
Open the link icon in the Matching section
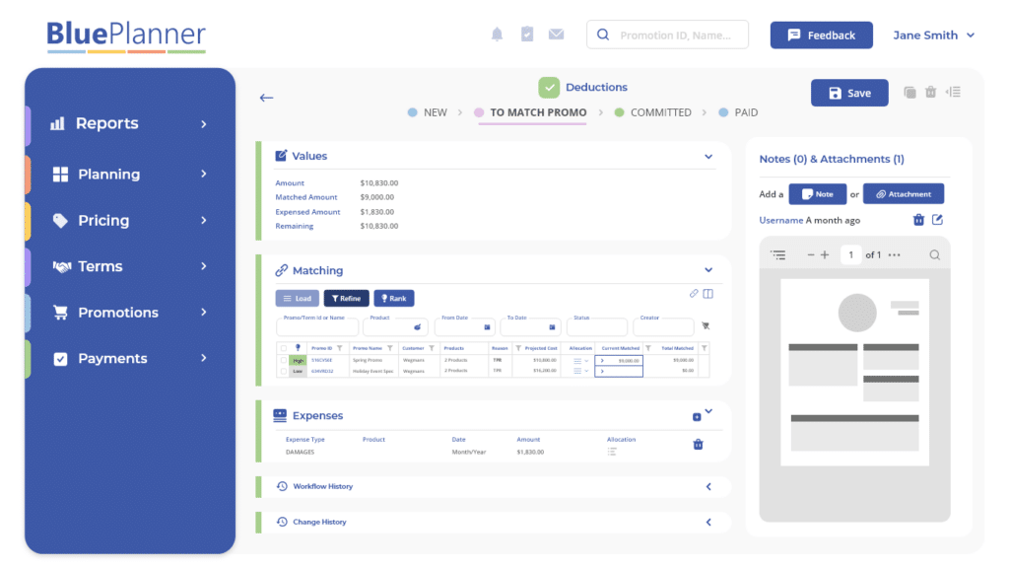(x=693, y=293)
